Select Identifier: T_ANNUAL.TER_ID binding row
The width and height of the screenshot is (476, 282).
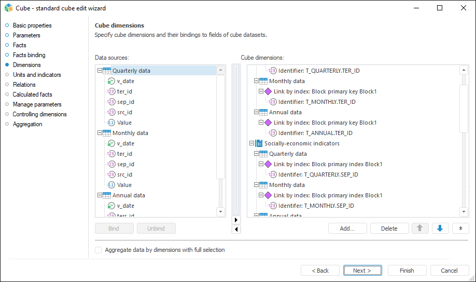pos(315,133)
